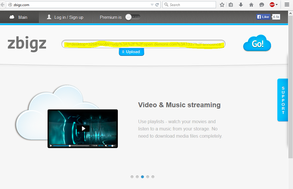Click the Go! cloud button
Image resolution: width=293 pixels, height=189 pixels.
[257, 43]
